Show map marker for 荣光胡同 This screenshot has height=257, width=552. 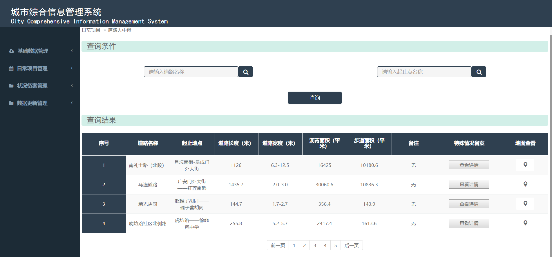click(x=525, y=204)
